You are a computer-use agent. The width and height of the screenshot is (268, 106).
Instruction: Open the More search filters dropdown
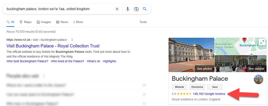click(x=78, y=22)
